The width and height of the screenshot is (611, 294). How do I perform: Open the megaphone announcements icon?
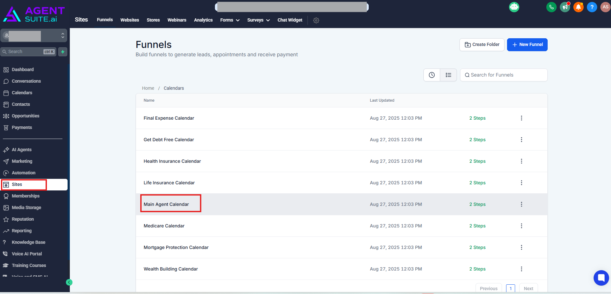[565, 7]
